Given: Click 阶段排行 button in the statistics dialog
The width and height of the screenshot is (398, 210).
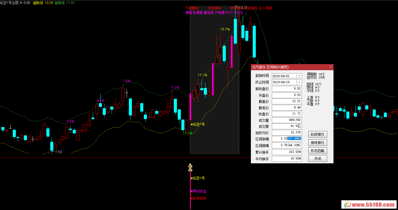Looking at the screenshot, I should pyautogui.click(x=317, y=134).
